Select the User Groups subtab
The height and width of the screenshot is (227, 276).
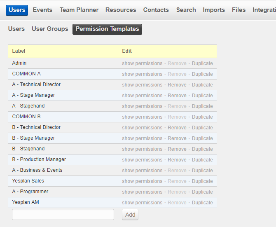pos(50,29)
